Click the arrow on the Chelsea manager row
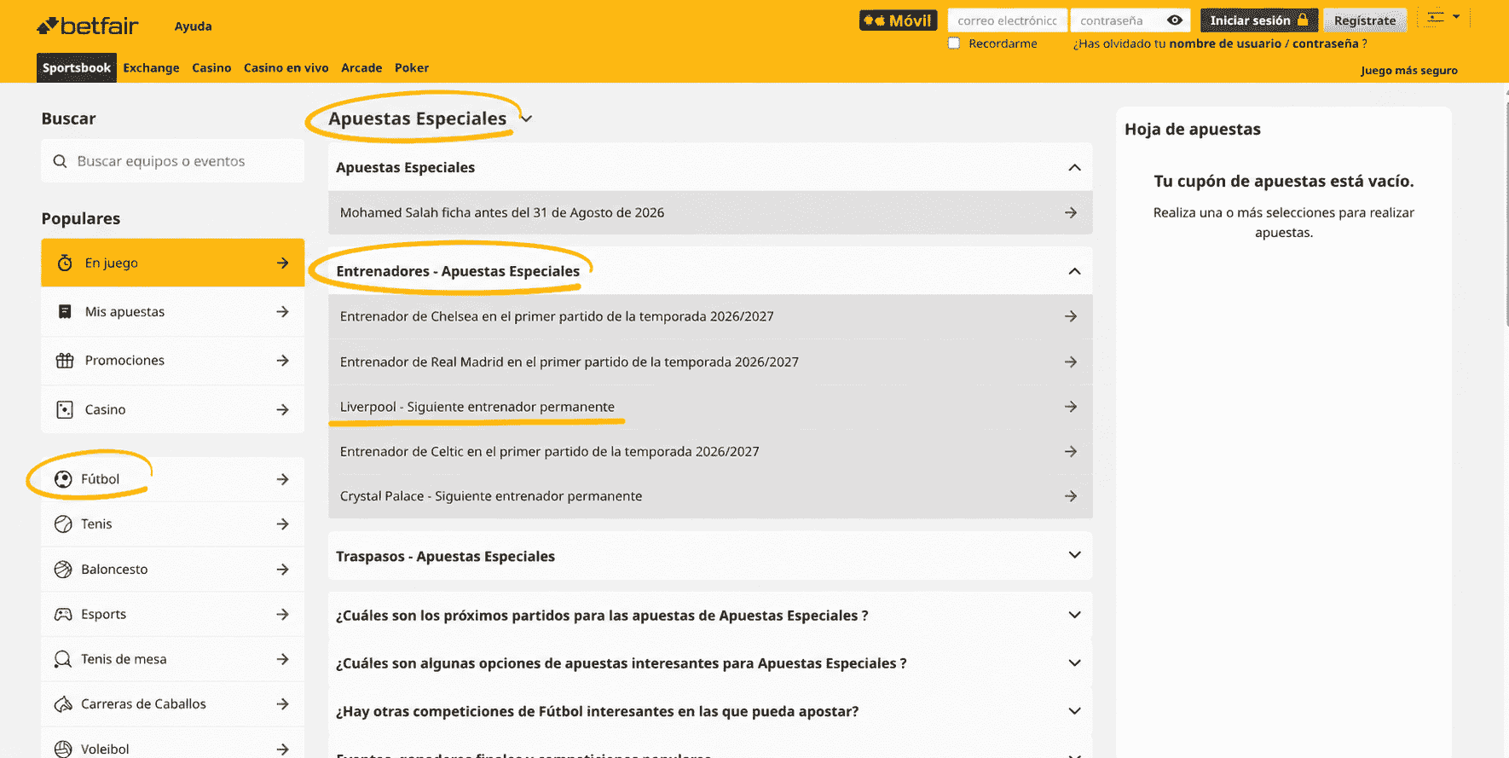This screenshot has height=758, width=1509. click(x=1071, y=316)
